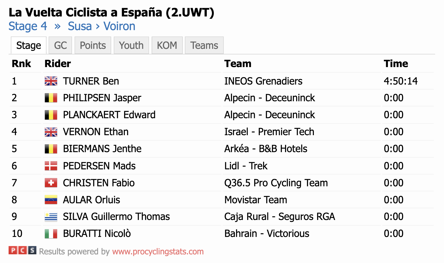This screenshot has width=444, height=263.
Task: Open the Teams tab
Action: [x=204, y=45]
